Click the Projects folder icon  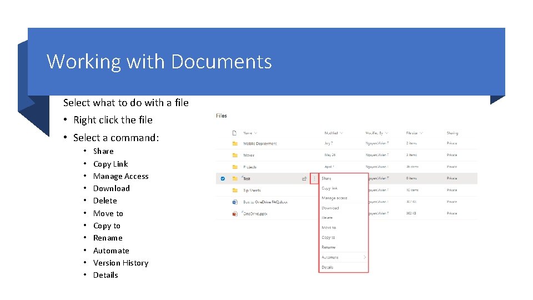point(235,167)
